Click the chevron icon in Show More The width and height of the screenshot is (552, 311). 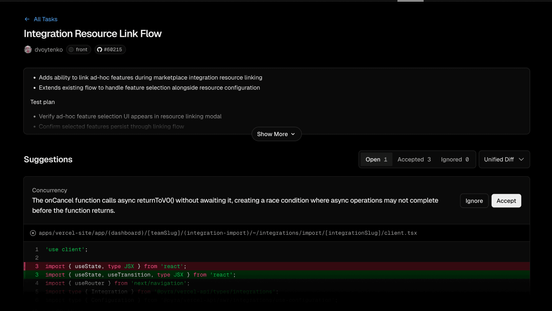pos(293,134)
